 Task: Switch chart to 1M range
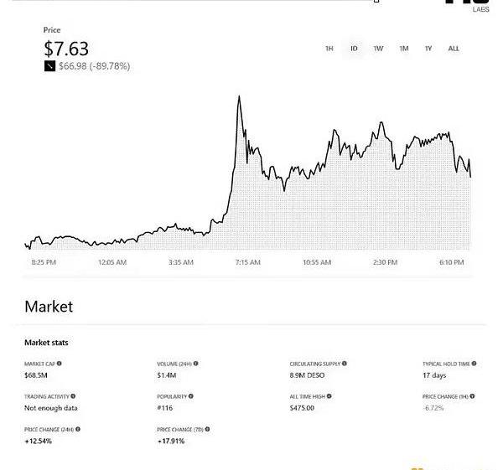403,49
